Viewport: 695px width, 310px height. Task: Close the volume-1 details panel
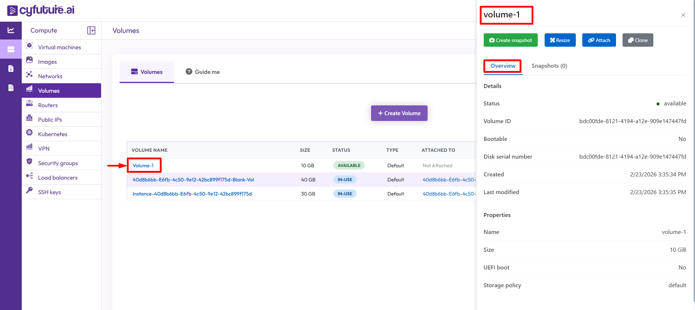tap(683, 15)
